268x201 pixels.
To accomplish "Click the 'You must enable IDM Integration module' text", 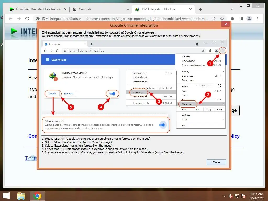I will (x=121, y=36).
